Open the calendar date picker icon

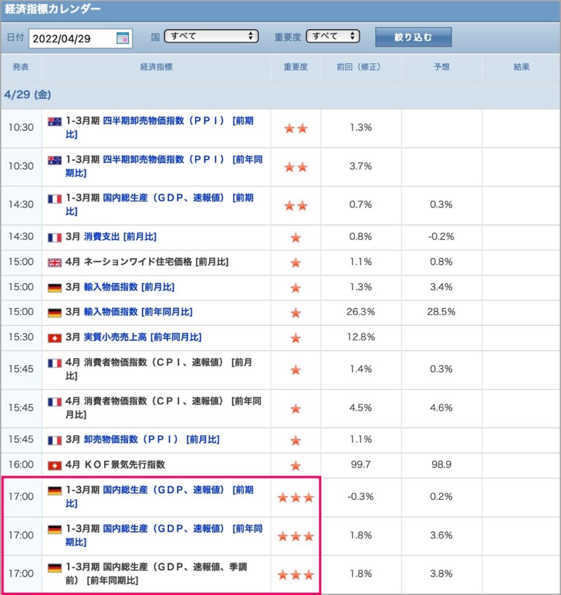123,38
